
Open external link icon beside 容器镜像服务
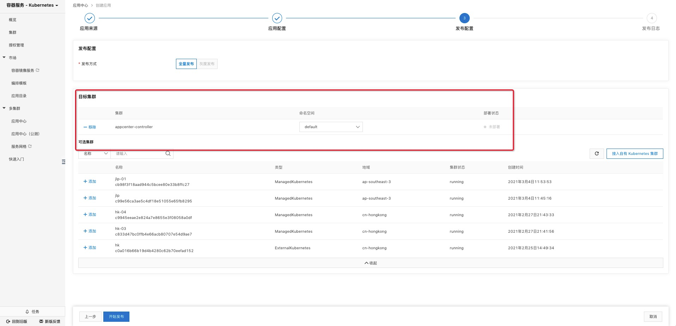38,70
